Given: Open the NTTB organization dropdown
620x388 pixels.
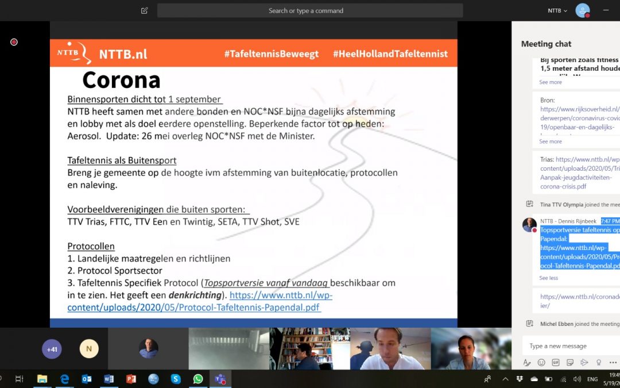Looking at the screenshot, I should pyautogui.click(x=557, y=11).
